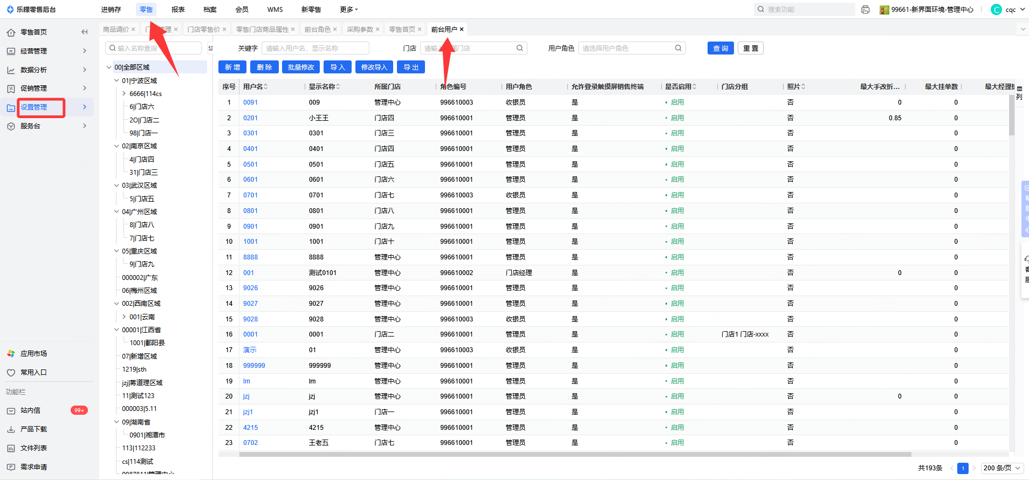
Task: Open user 0091 from the table
Action: (x=250, y=102)
